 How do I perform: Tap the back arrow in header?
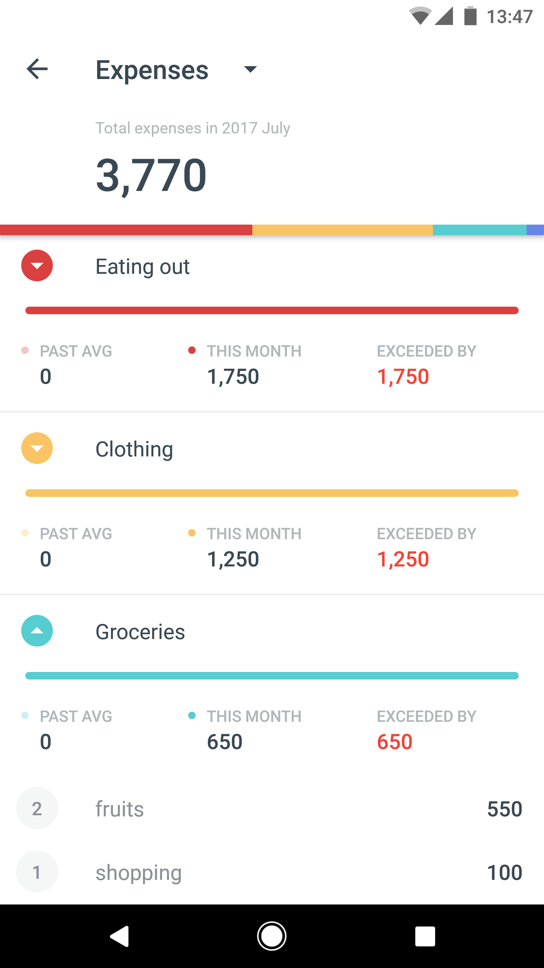[37, 69]
